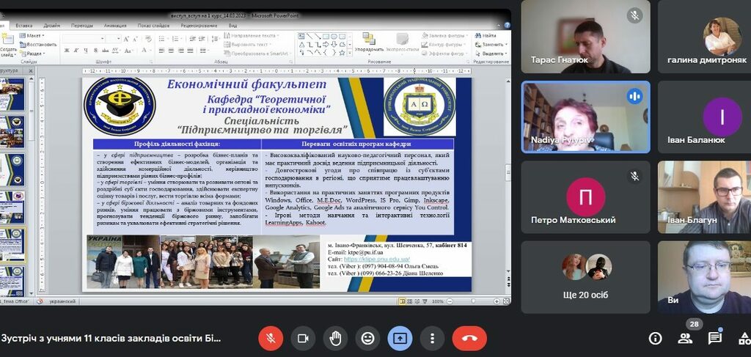Open the activities shapes icon
The width and height of the screenshot is (751, 357).
coord(744,338)
